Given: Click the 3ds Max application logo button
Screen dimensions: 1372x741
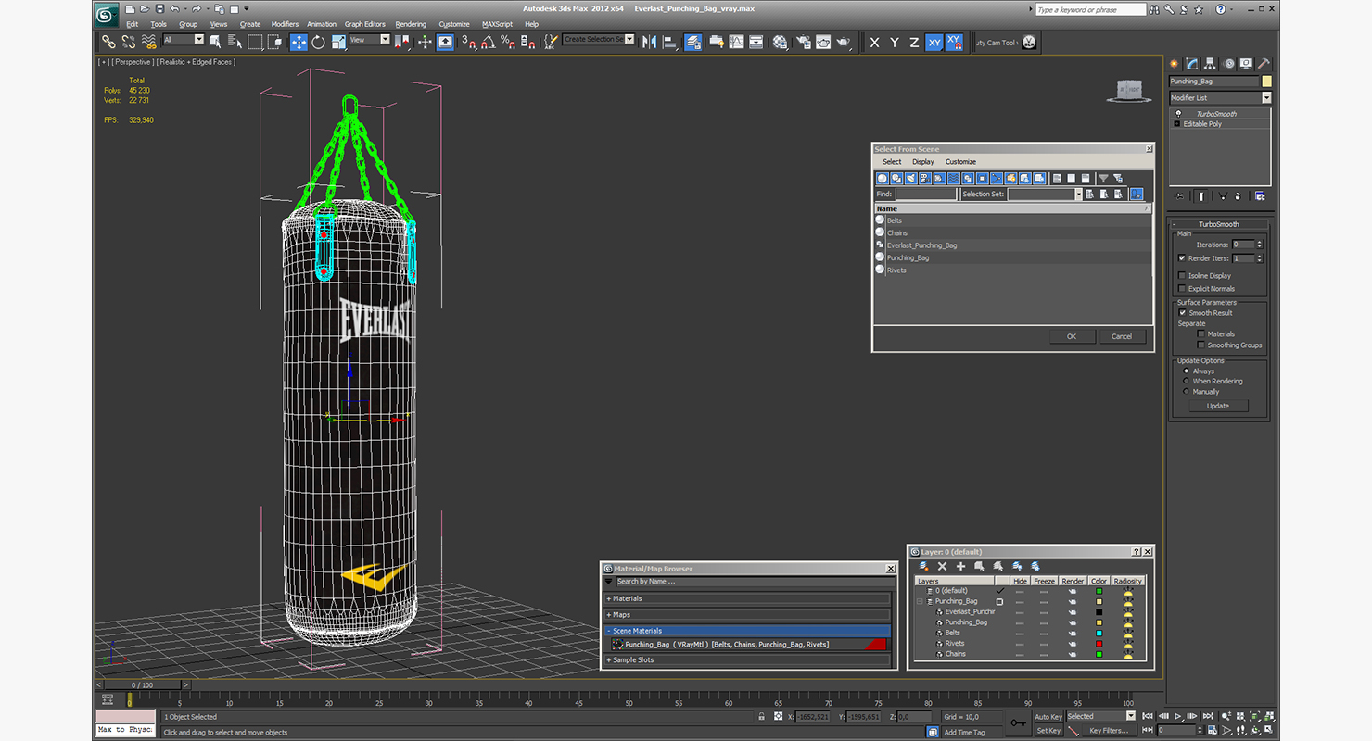Looking at the screenshot, I should coord(106,13).
